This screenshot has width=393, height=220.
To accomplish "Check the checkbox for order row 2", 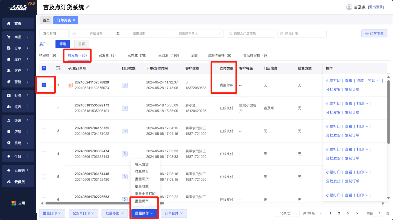I will click(44, 108).
